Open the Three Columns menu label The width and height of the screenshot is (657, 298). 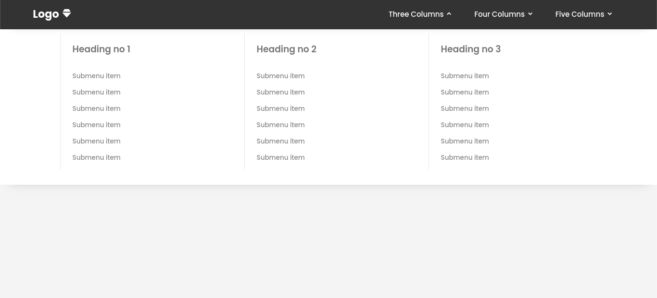pyautogui.click(x=416, y=14)
